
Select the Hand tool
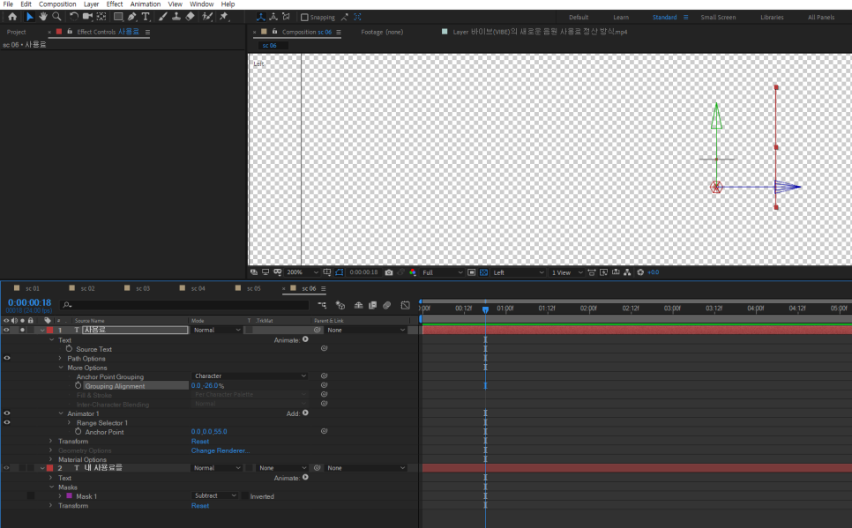(x=43, y=17)
